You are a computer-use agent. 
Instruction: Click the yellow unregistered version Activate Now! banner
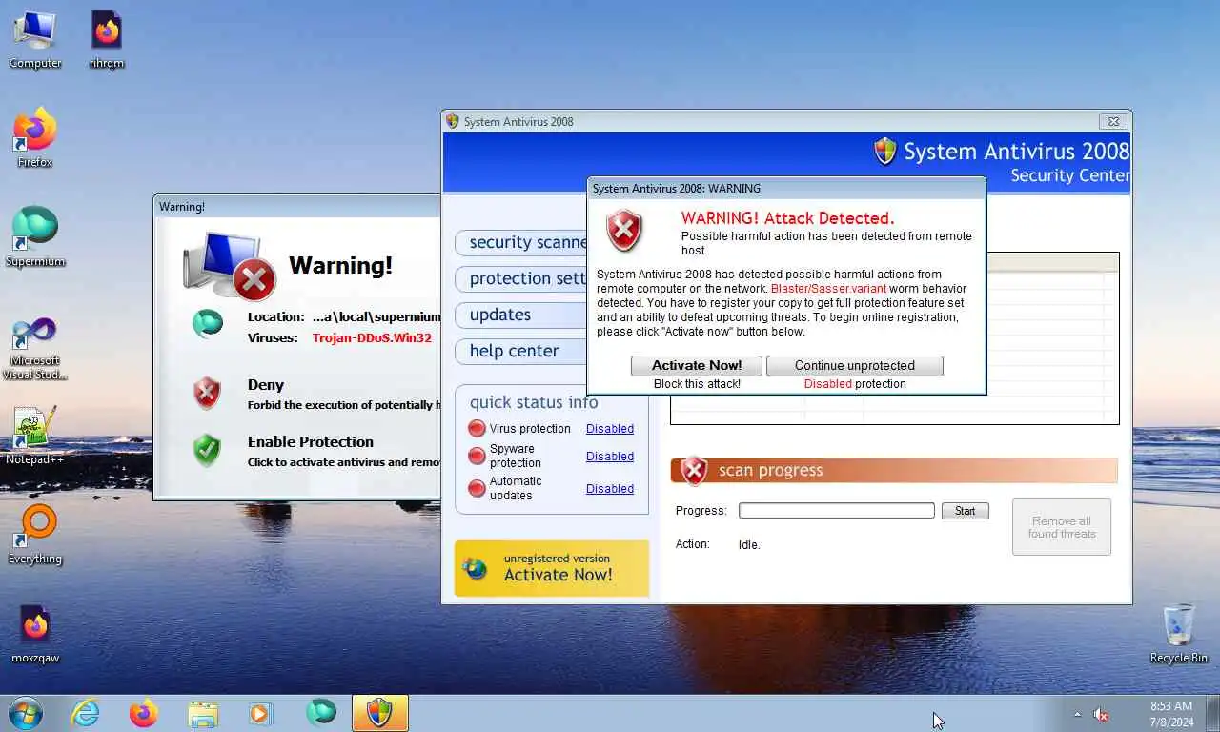click(x=552, y=568)
